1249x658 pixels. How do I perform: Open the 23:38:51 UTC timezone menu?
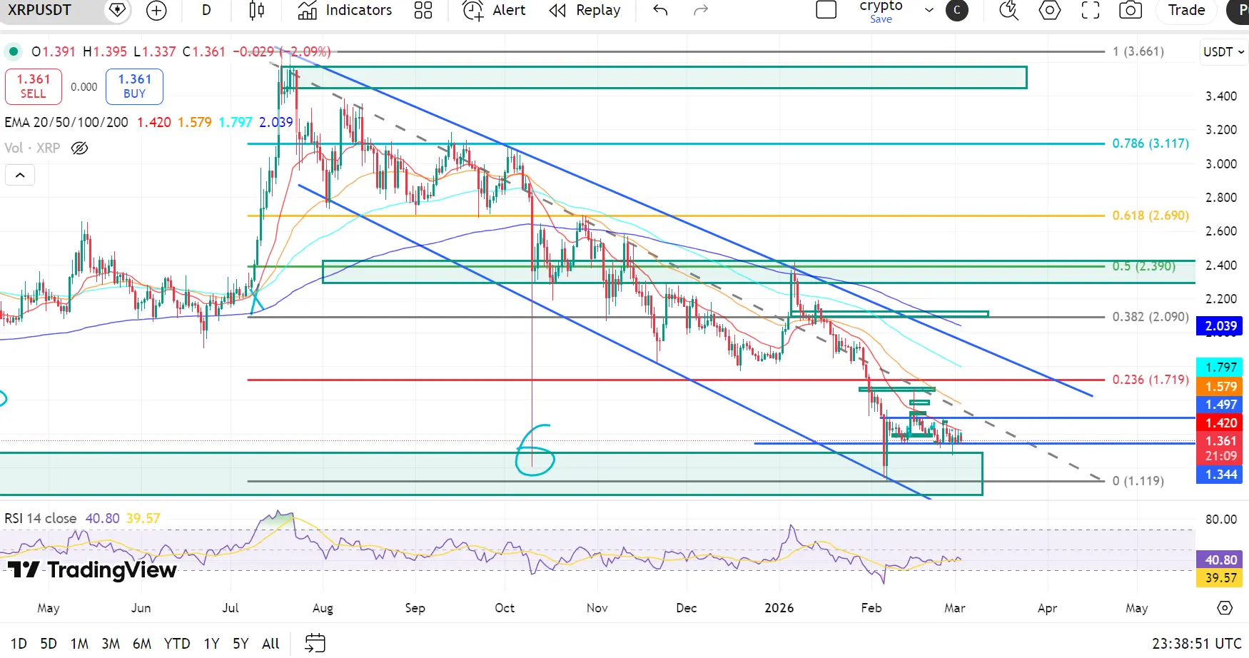(x=1196, y=643)
